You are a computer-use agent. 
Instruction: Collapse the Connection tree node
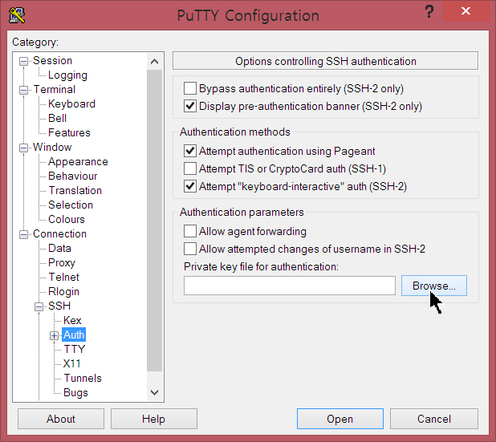[x=23, y=234]
